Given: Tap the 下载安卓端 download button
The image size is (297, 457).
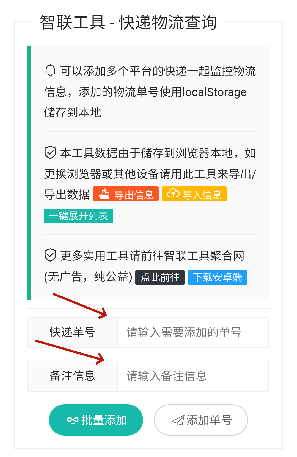Looking at the screenshot, I should (217, 277).
